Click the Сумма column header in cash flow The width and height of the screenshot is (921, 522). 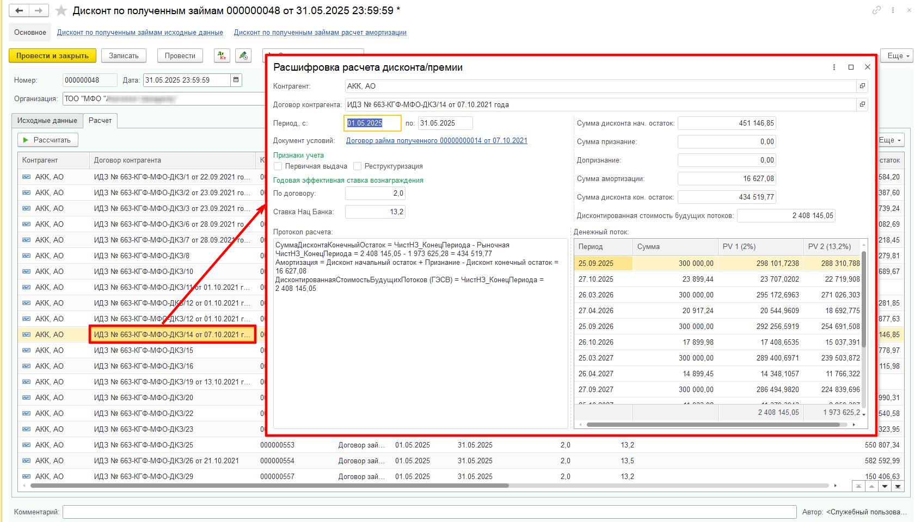676,246
